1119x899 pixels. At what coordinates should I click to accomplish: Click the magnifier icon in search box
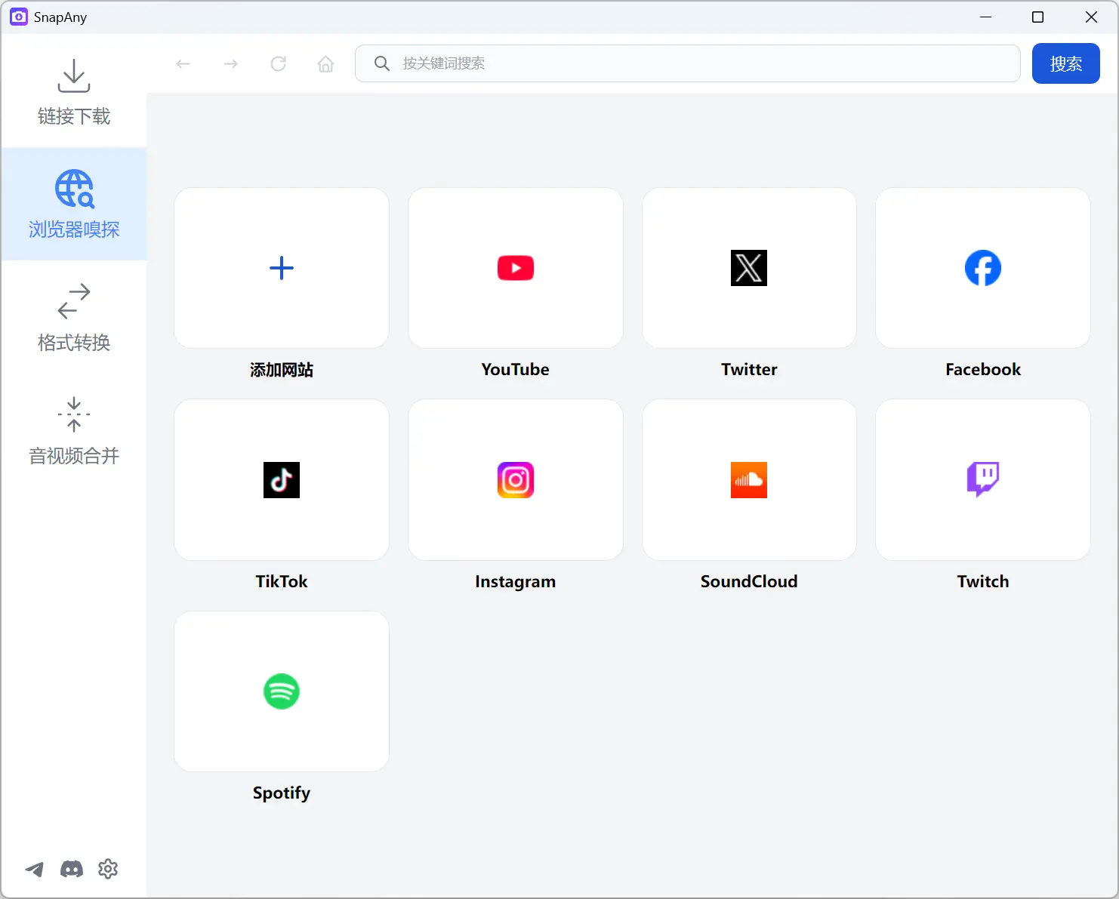[382, 63]
